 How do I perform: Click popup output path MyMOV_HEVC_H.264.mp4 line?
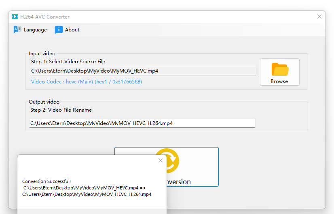tap(87, 194)
